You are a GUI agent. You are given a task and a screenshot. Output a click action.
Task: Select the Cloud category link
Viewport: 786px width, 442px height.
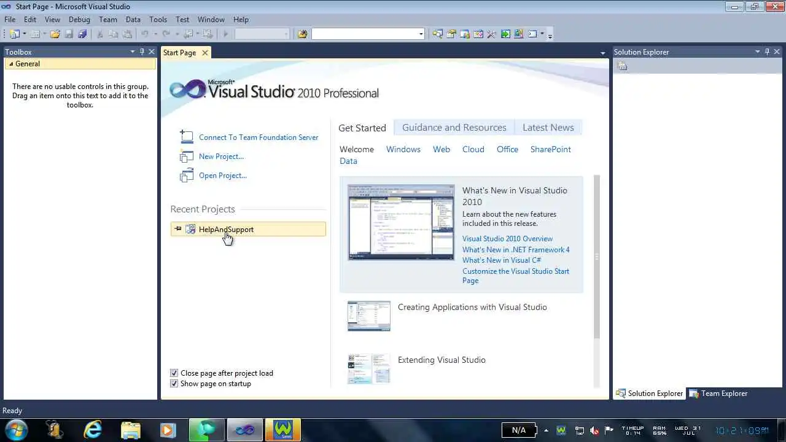[473, 149]
